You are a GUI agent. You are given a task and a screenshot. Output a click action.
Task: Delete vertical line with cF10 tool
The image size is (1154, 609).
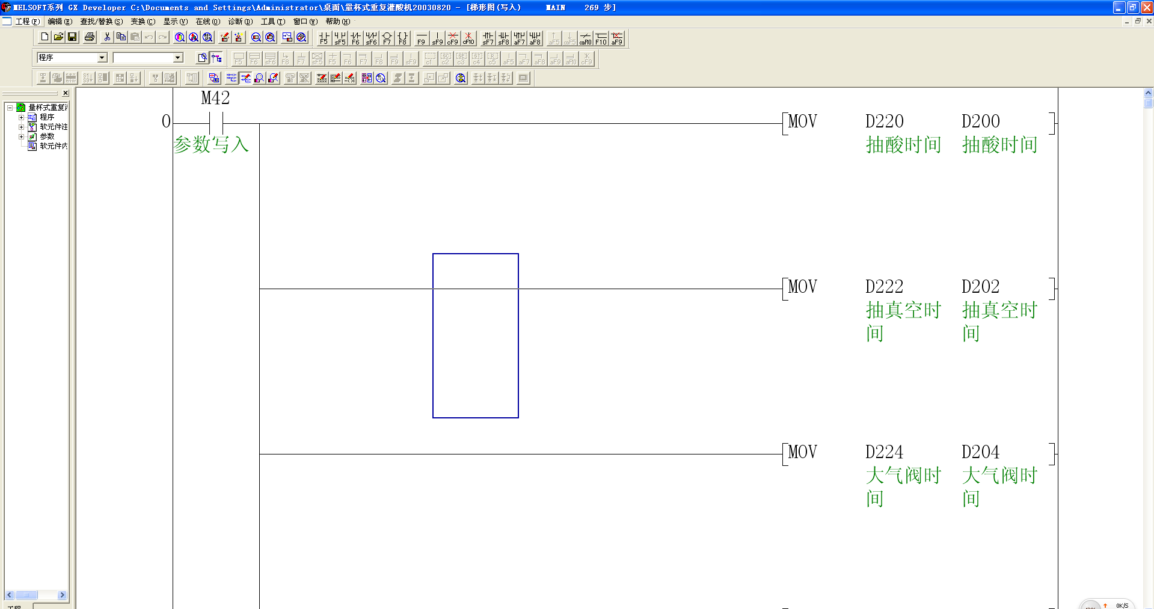pyautogui.click(x=468, y=38)
